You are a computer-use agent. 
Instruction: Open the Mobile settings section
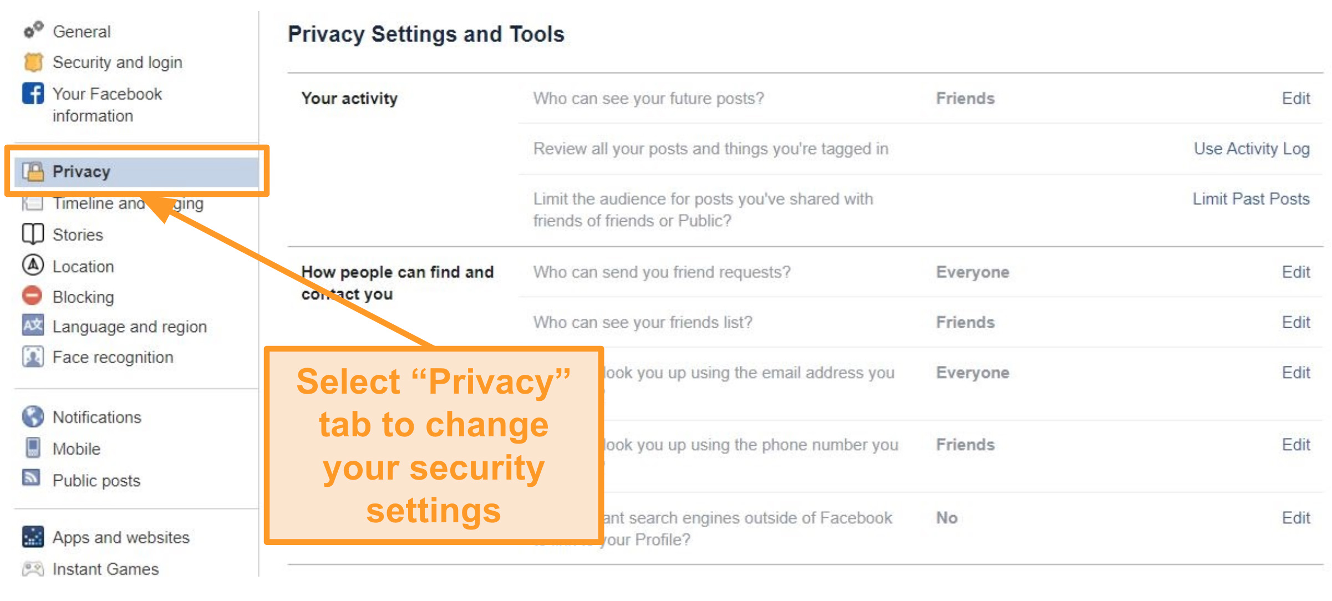(77, 449)
